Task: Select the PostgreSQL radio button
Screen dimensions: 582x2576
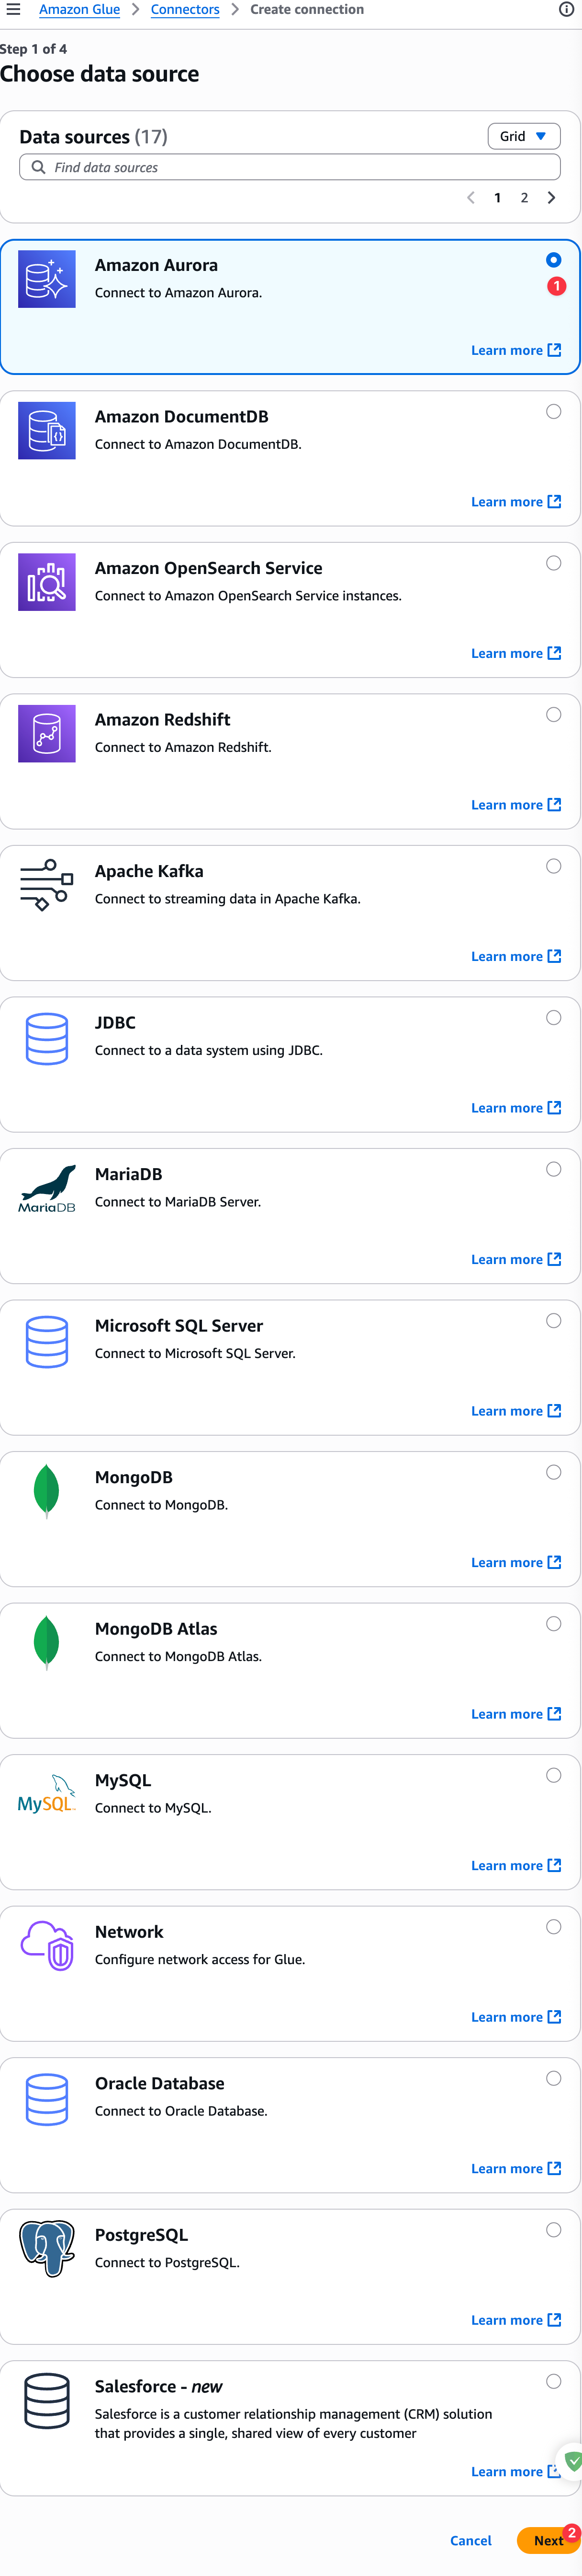Action: (x=554, y=2230)
